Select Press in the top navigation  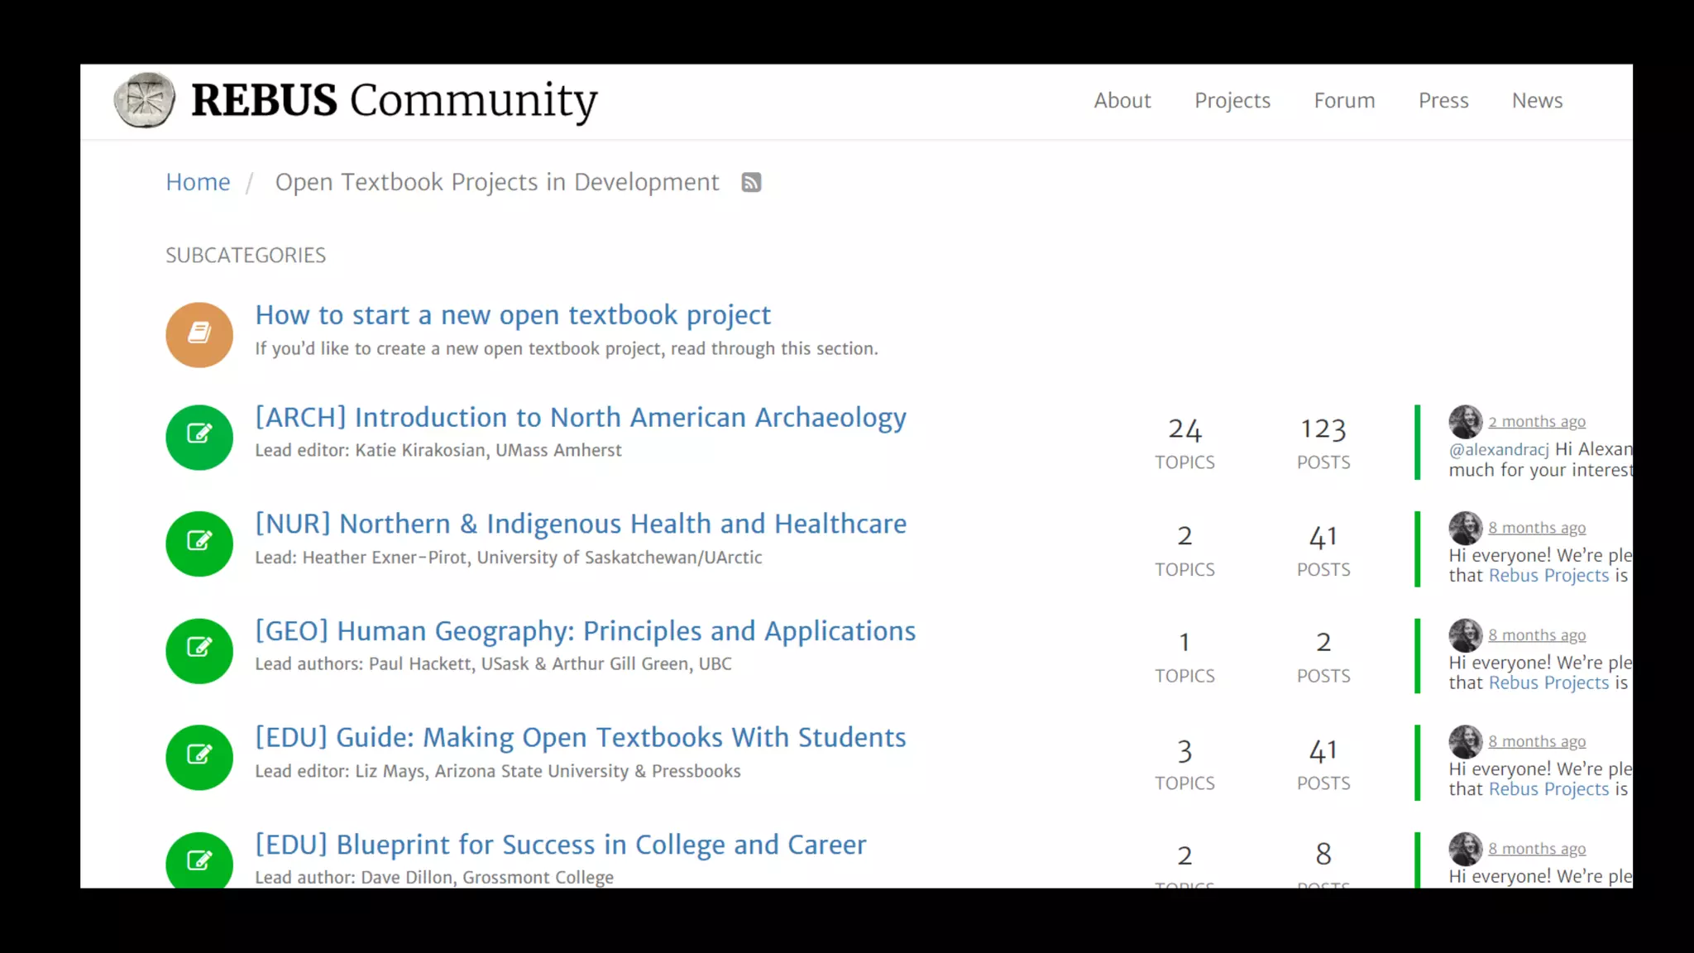[1443, 100]
